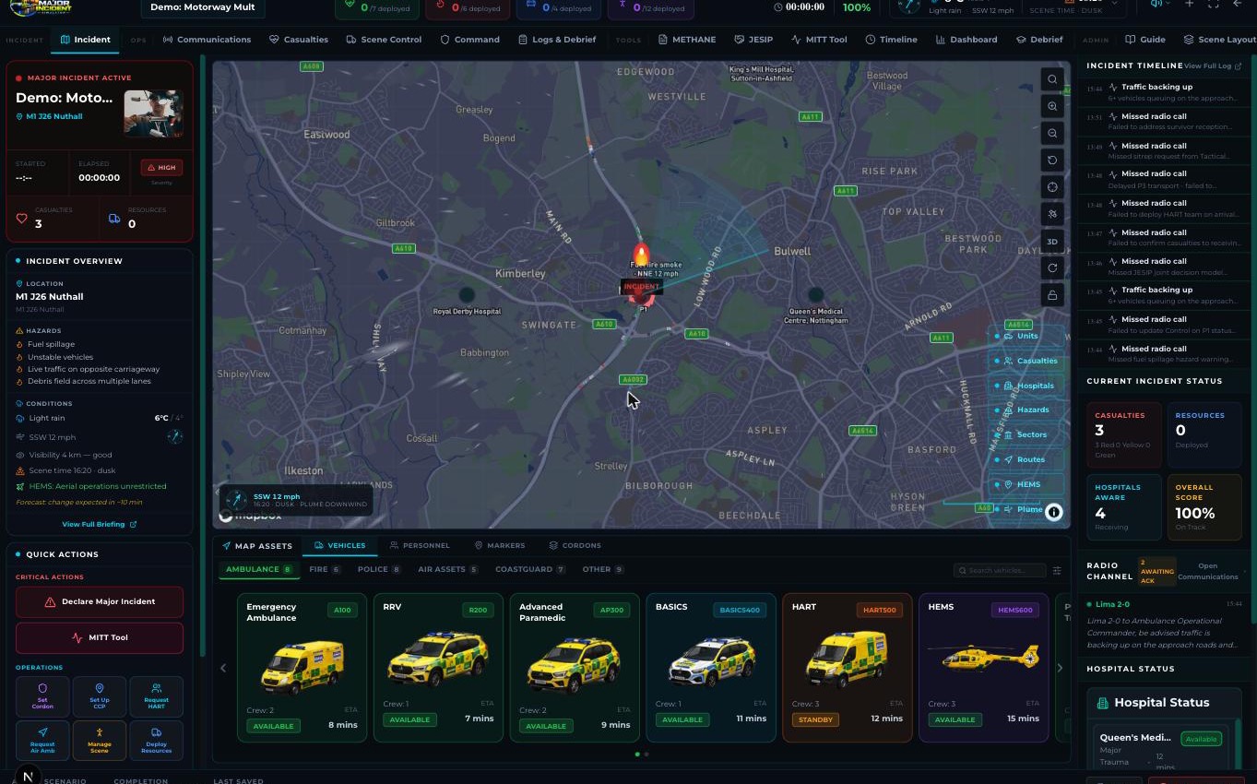Toggle the Sectors map layer

tap(1026, 434)
